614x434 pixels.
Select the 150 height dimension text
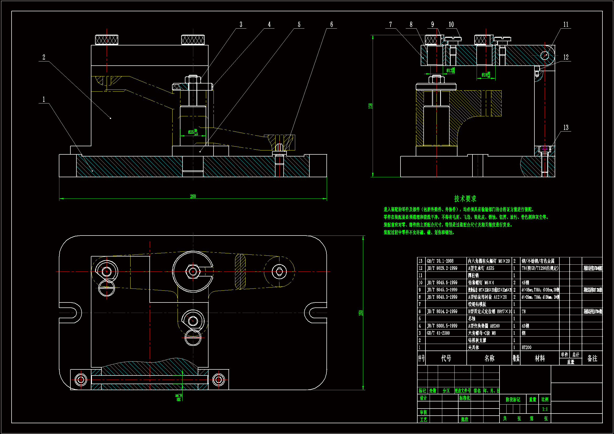pyautogui.click(x=361, y=313)
